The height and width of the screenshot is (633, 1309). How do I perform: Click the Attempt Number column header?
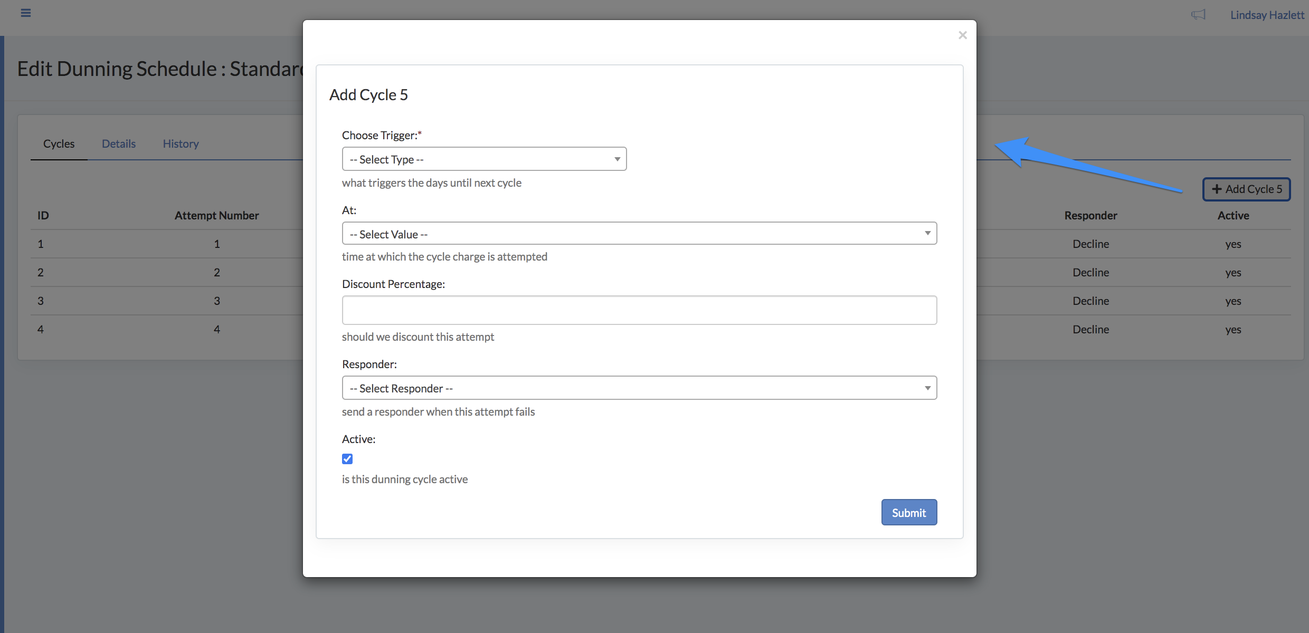click(216, 216)
